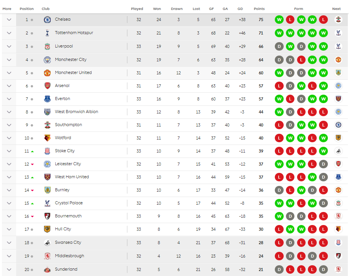This screenshot has height=276, width=349.
Task: Click Tottenham's first green W form badge
Action: [x=279, y=33]
